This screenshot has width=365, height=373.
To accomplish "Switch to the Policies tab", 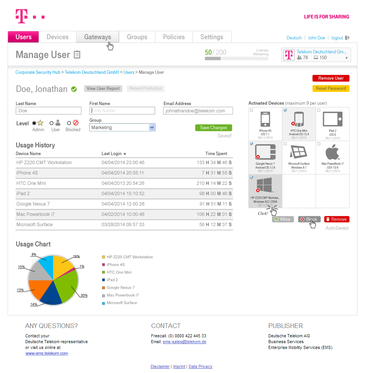I will click(x=174, y=37).
